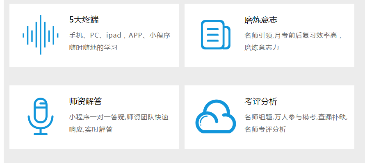Viewport: 365px width, 163px height.
Task: Click the line 响应,实时解答
Action: point(91,130)
